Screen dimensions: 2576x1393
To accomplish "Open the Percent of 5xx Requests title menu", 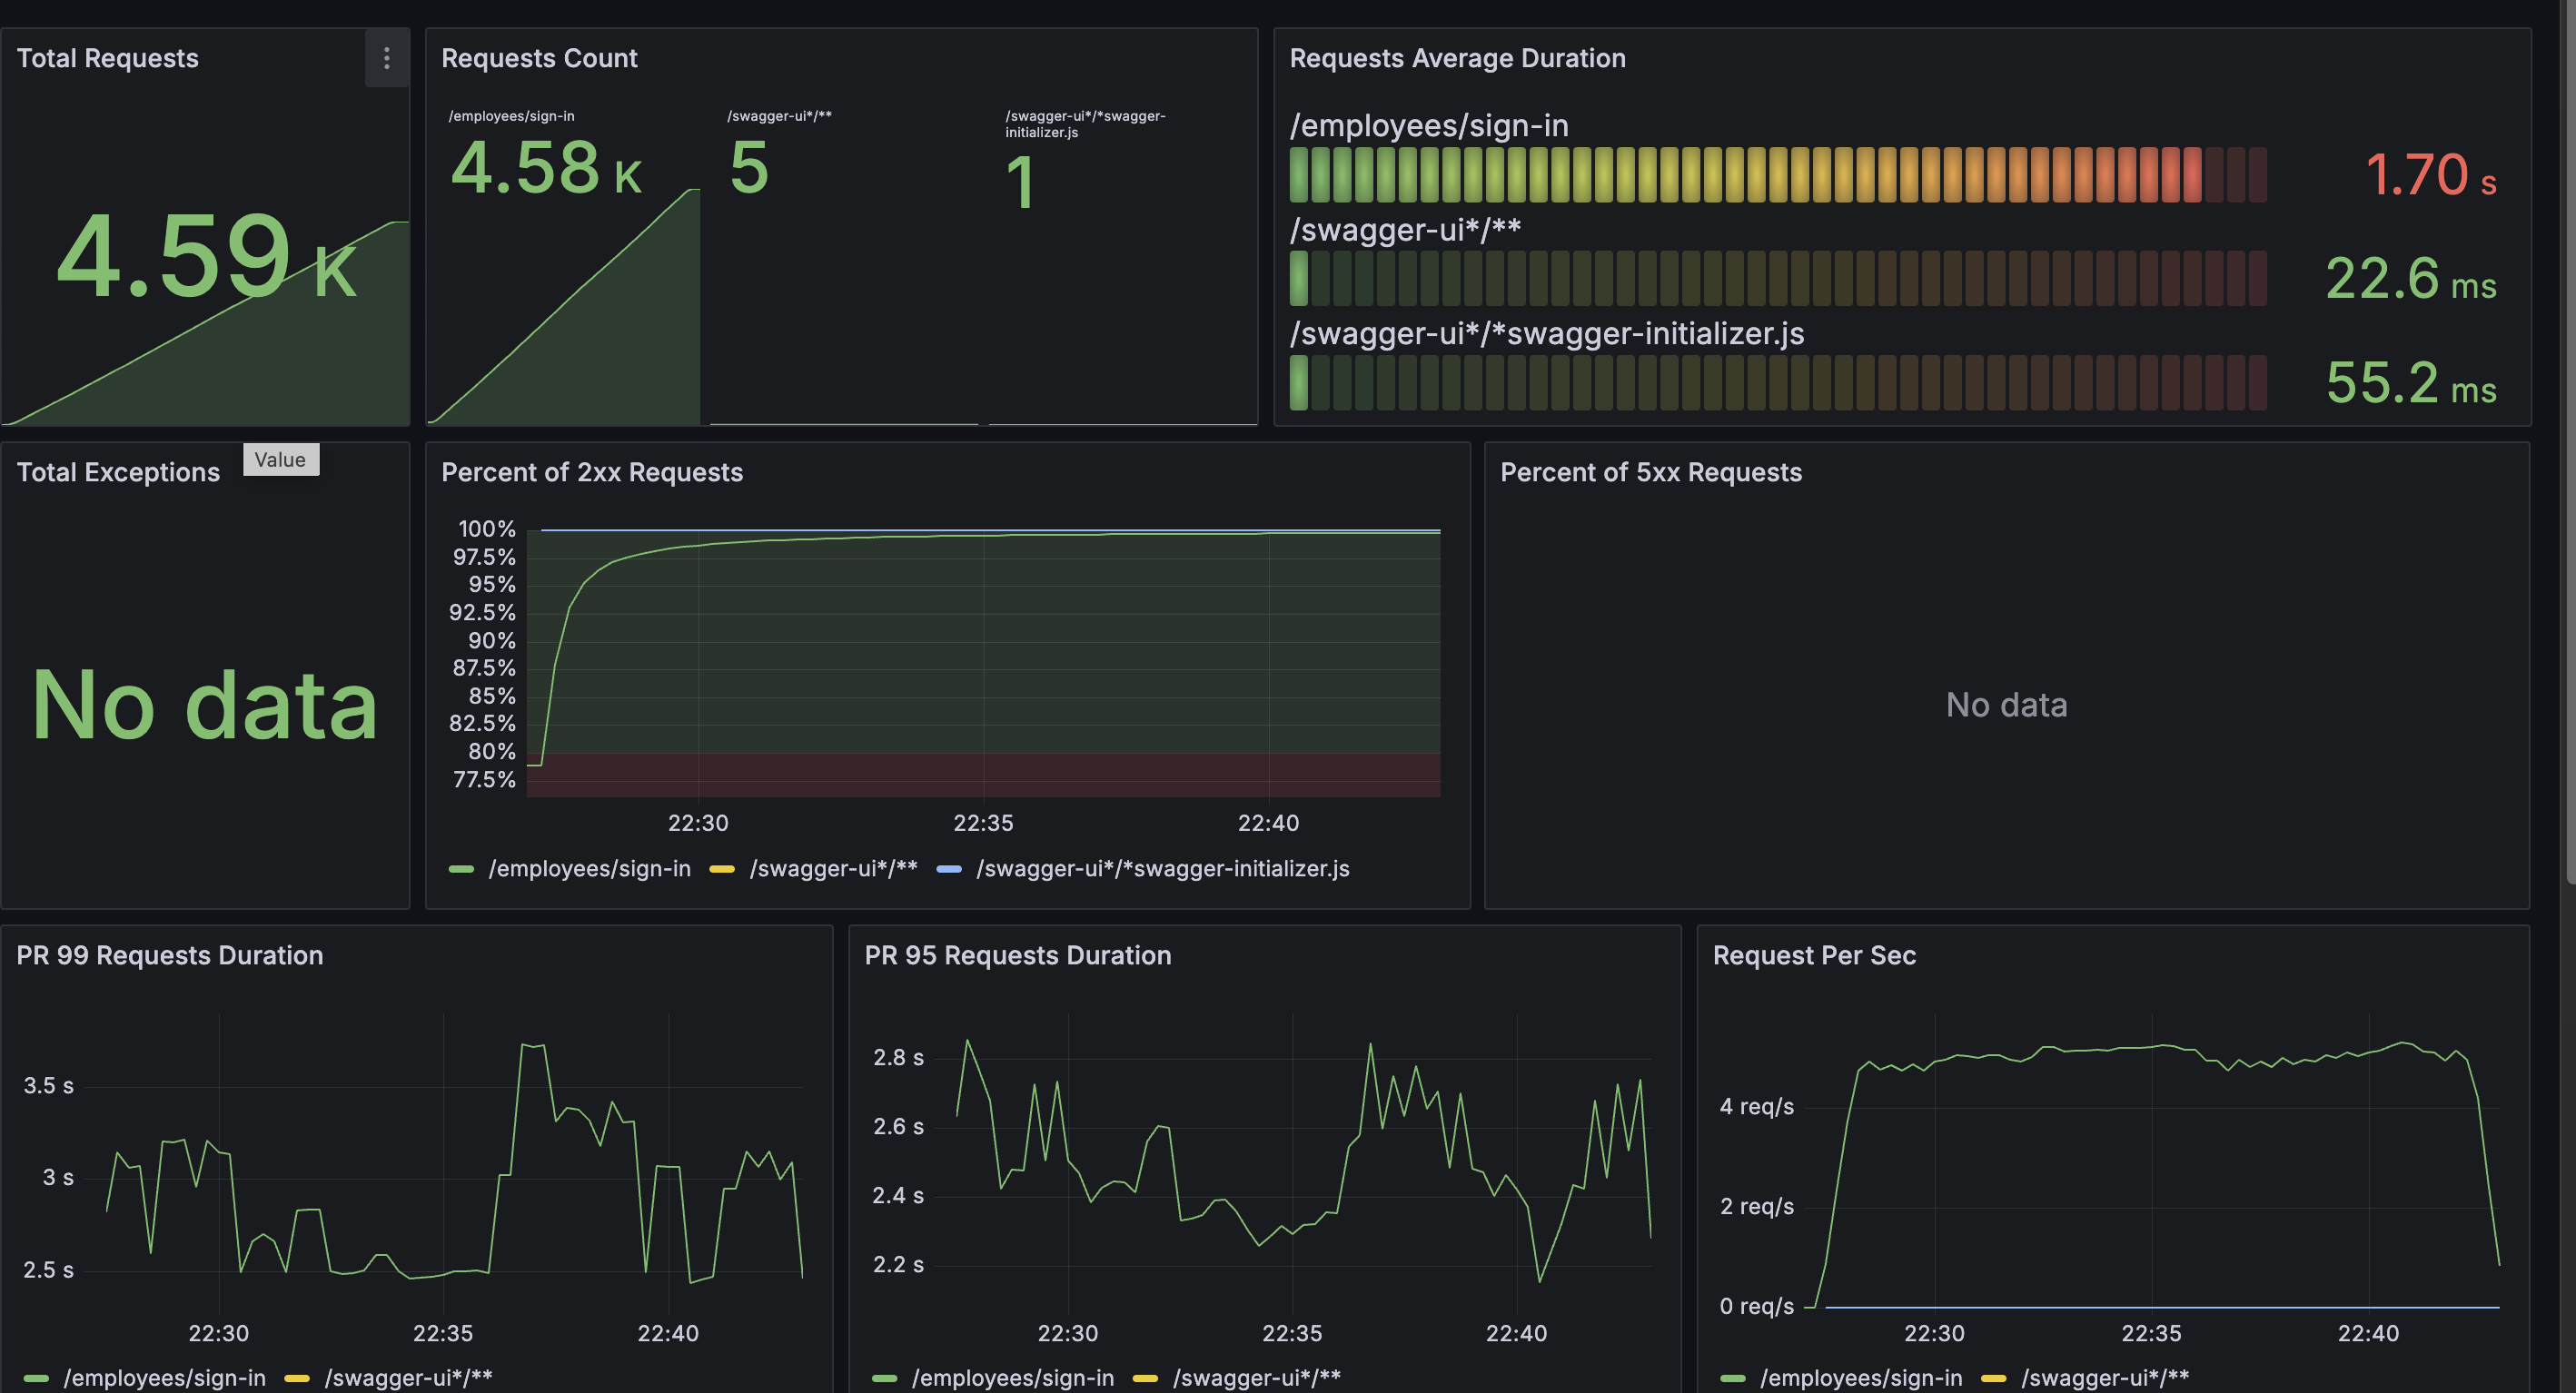I will pyautogui.click(x=1650, y=473).
